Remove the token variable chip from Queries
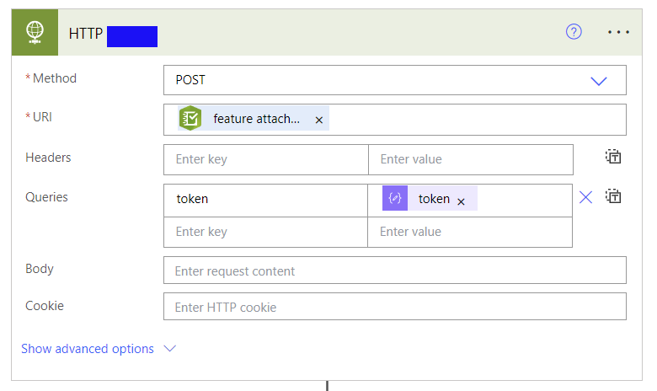 click(x=462, y=201)
